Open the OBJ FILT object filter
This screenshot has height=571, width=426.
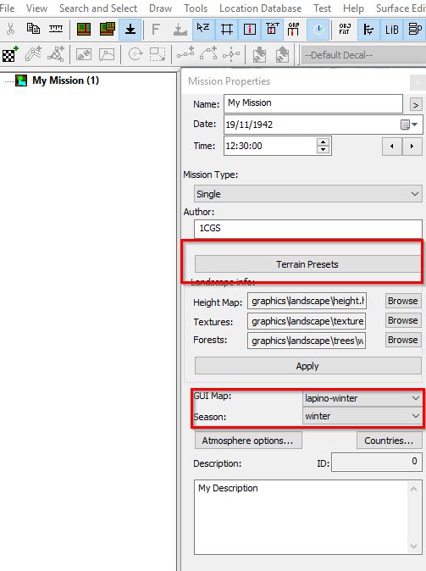pyautogui.click(x=345, y=29)
